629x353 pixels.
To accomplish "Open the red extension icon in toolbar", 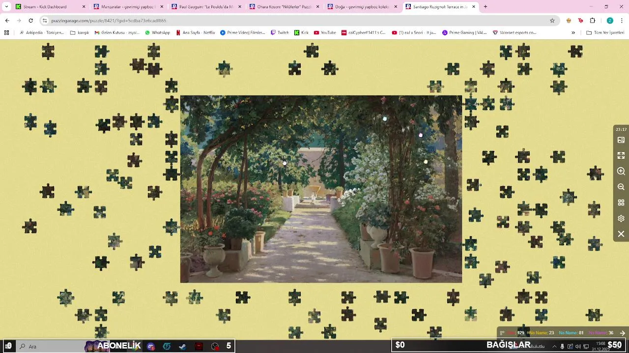I will 580,21.
